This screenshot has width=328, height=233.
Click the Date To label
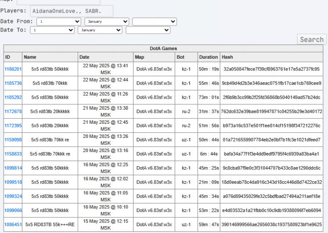pyautogui.click(x=13, y=30)
